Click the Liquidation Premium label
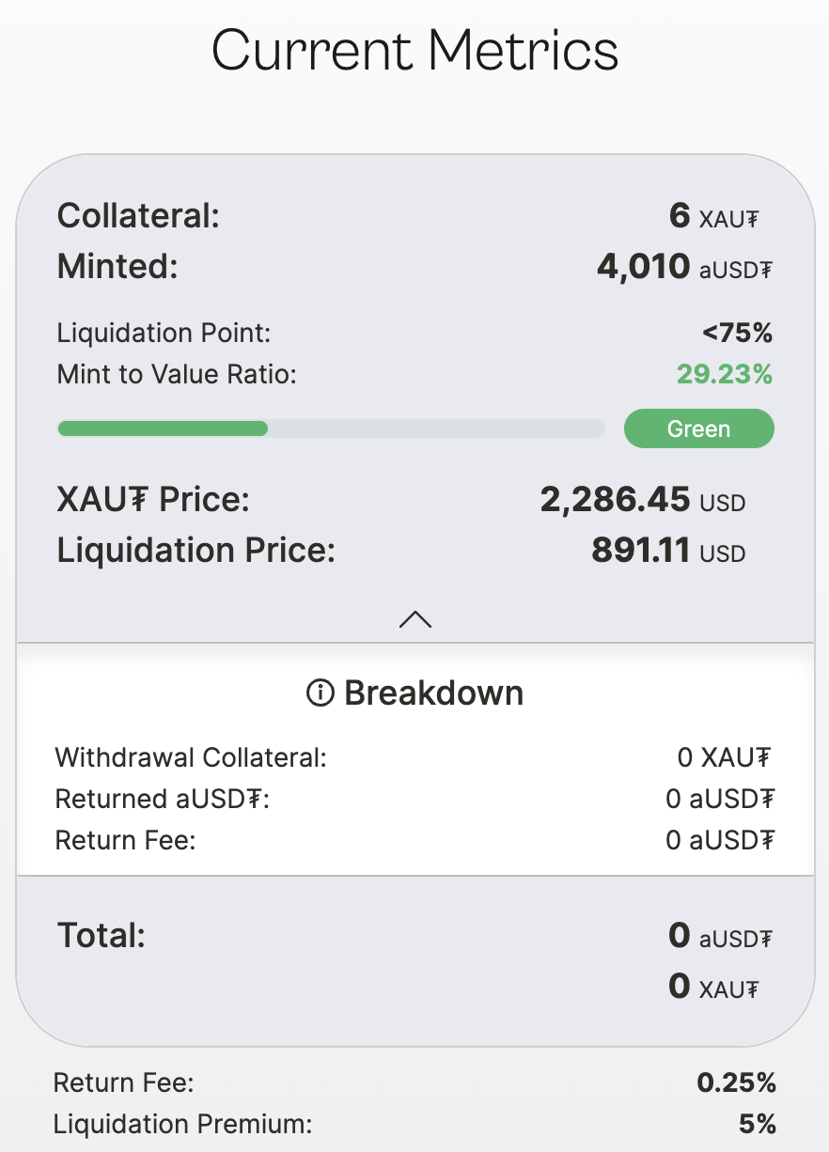The height and width of the screenshot is (1152, 829). tap(182, 1124)
